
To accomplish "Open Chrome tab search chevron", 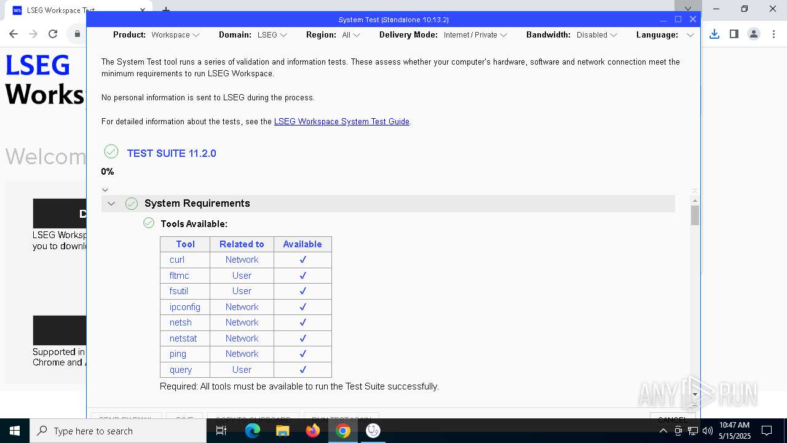I will (x=688, y=9).
